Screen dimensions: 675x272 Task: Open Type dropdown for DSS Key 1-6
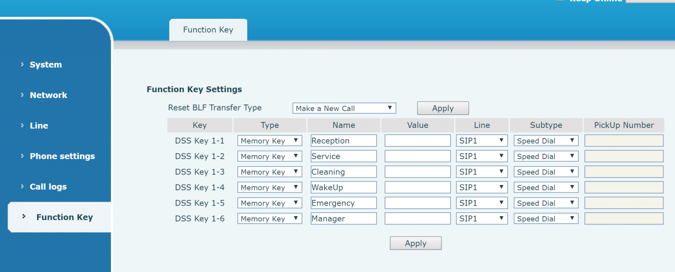(269, 218)
